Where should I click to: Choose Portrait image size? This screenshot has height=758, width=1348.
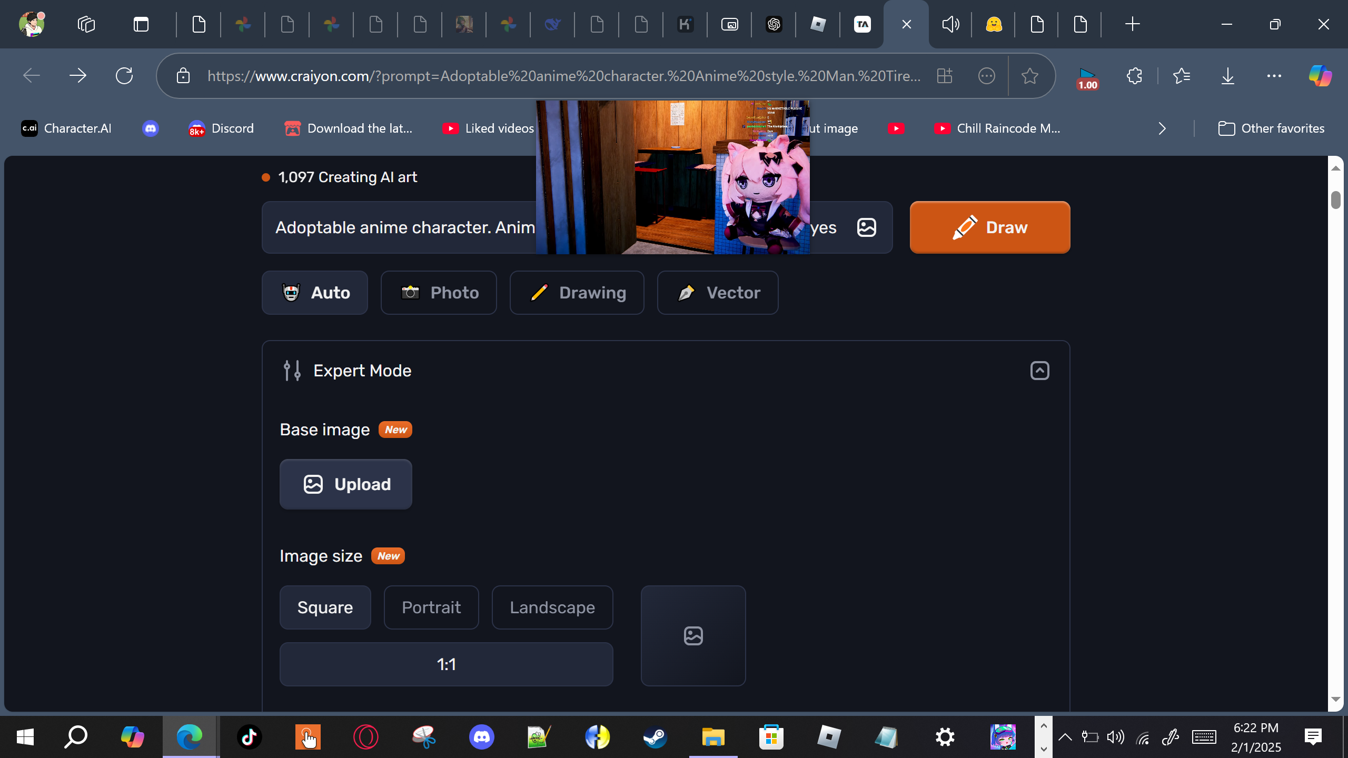point(431,607)
